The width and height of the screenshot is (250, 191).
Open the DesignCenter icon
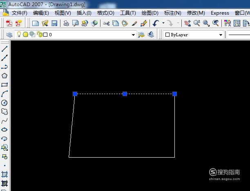click(237, 23)
